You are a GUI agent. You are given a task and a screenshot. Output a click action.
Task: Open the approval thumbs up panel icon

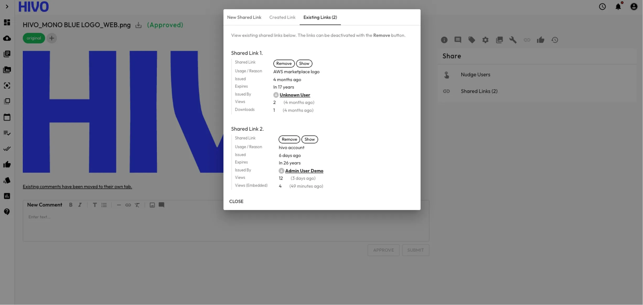pos(540,40)
